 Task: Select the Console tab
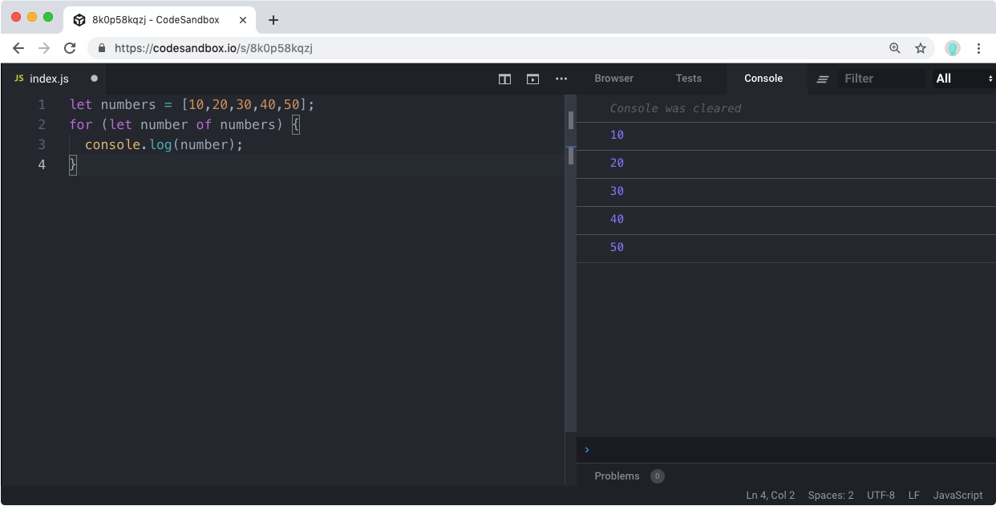[763, 79]
